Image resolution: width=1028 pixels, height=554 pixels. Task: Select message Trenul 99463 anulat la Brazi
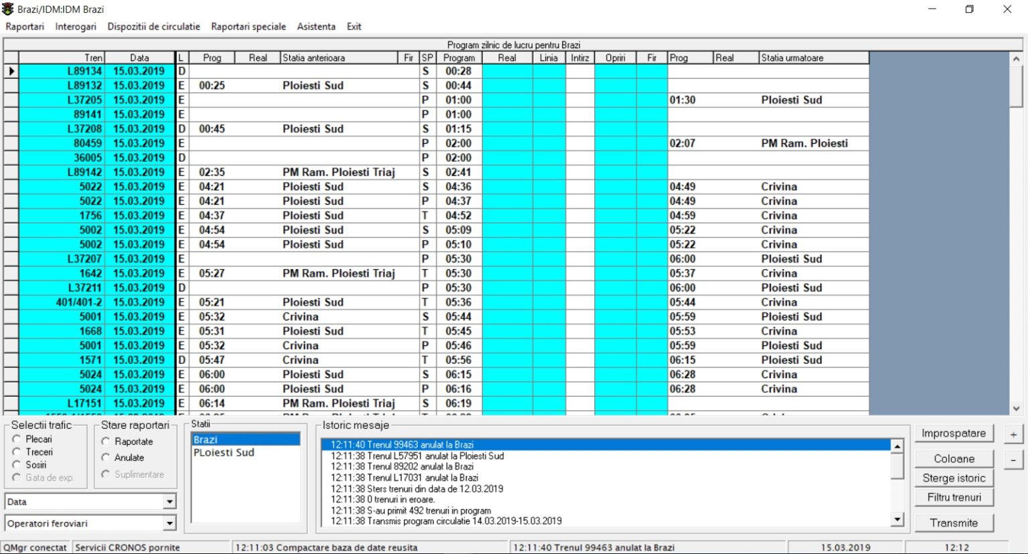coord(606,445)
